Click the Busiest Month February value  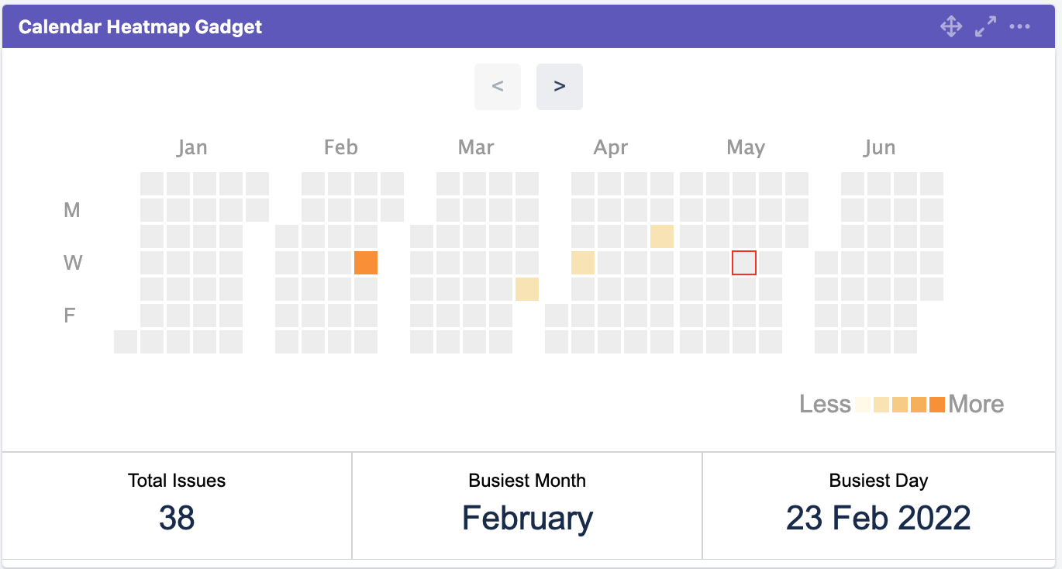click(527, 518)
